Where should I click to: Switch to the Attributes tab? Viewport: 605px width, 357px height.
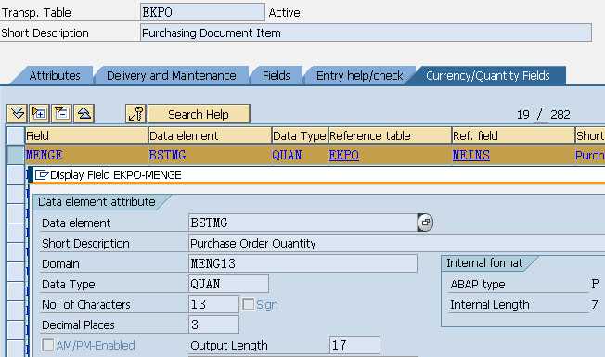point(55,75)
